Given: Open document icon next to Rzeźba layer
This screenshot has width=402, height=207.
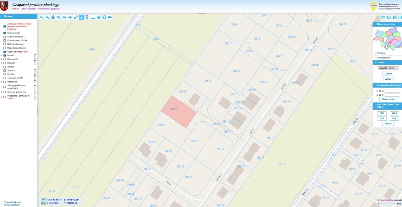Looking at the screenshot, I should coord(35,74).
